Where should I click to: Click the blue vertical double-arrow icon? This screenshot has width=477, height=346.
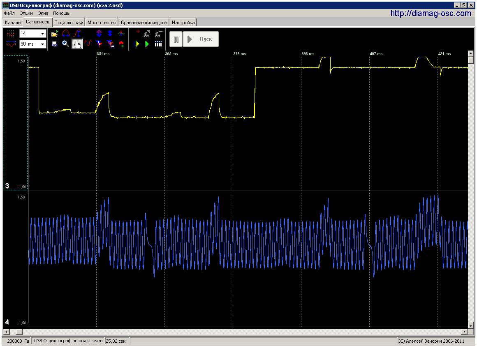(x=110, y=33)
